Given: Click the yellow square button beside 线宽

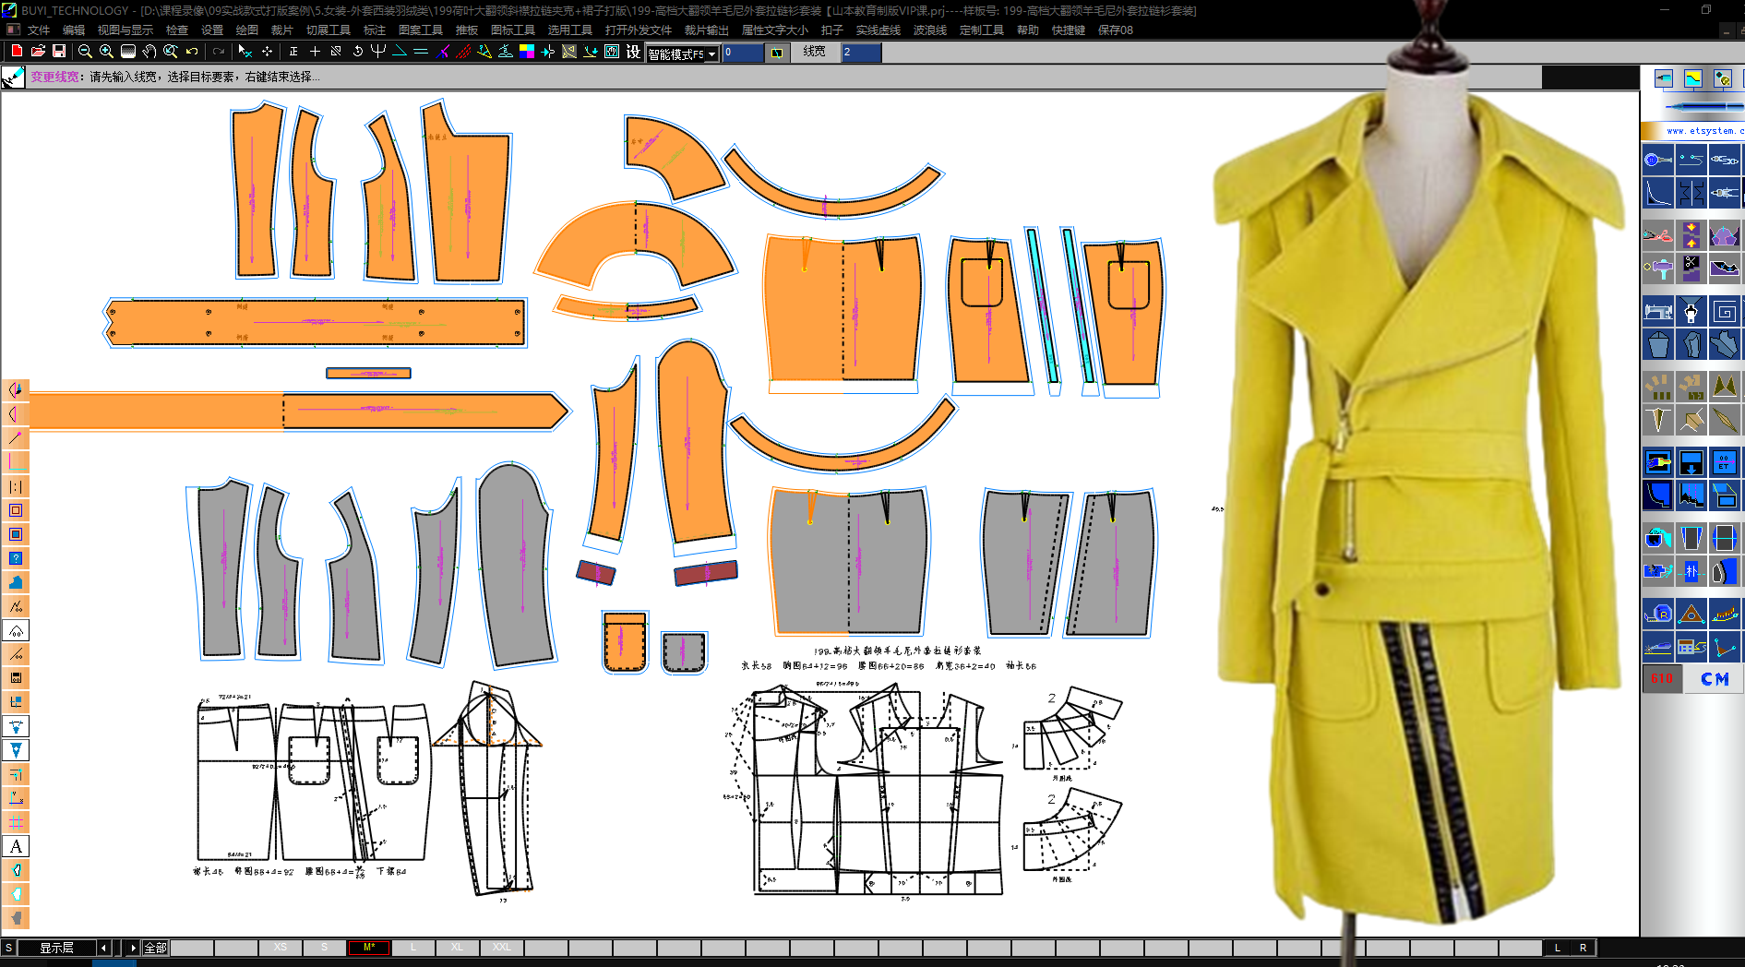Looking at the screenshot, I should (777, 53).
